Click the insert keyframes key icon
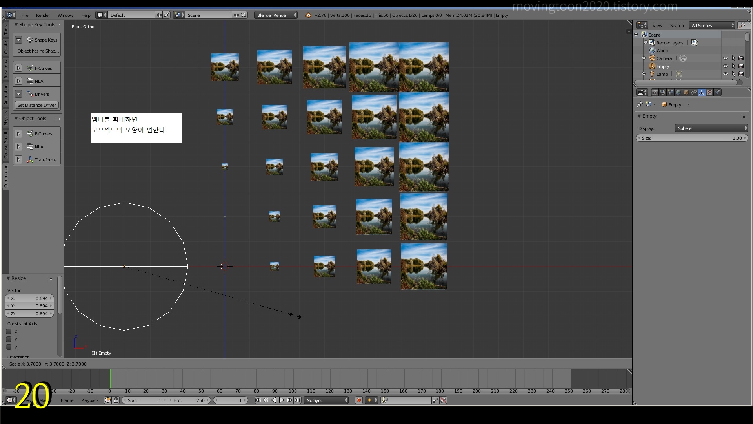 [435, 400]
